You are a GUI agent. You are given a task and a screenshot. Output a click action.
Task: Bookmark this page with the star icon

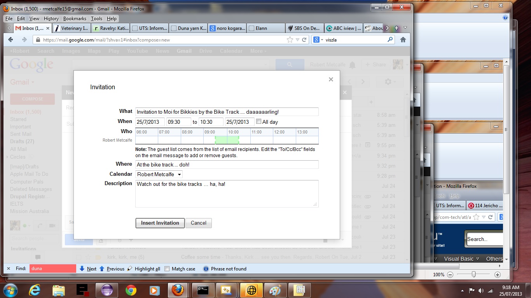tap(290, 40)
